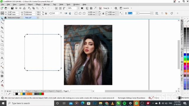Click the horizontal scrollbar thumb
This screenshot has width=189, height=106.
[133, 91]
